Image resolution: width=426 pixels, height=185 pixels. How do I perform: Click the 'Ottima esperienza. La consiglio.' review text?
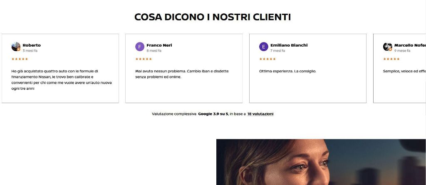pyautogui.click(x=287, y=71)
